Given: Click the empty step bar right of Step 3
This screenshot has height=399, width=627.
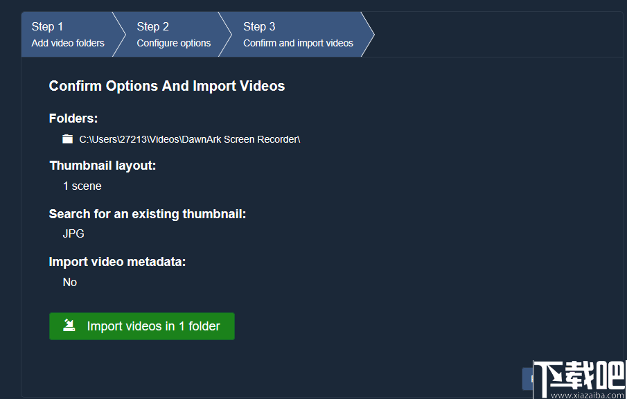Looking at the screenshot, I should click(495, 35).
